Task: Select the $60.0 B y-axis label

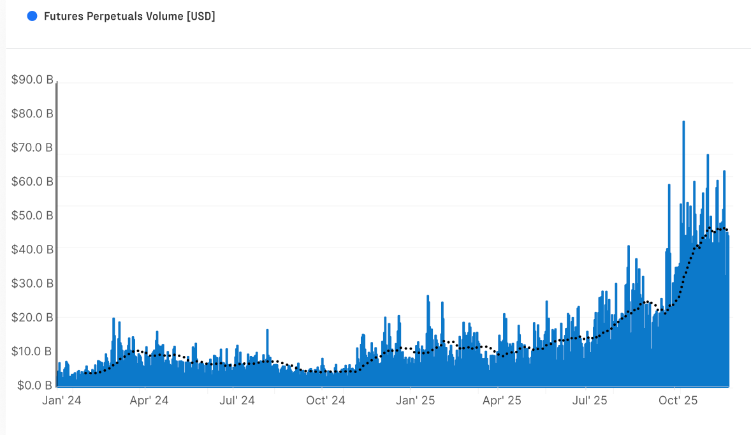Action: [32, 182]
